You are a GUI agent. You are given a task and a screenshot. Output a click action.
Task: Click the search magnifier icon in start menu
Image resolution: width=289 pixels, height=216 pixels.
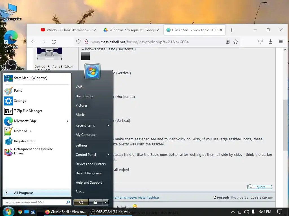(x=68, y=202)
